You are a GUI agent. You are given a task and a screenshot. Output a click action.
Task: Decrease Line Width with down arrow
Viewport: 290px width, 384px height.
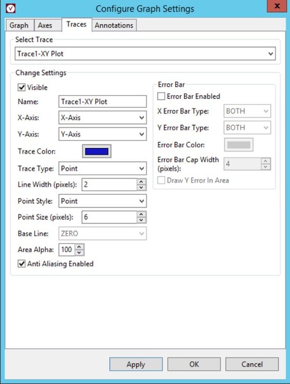[142, 188]
